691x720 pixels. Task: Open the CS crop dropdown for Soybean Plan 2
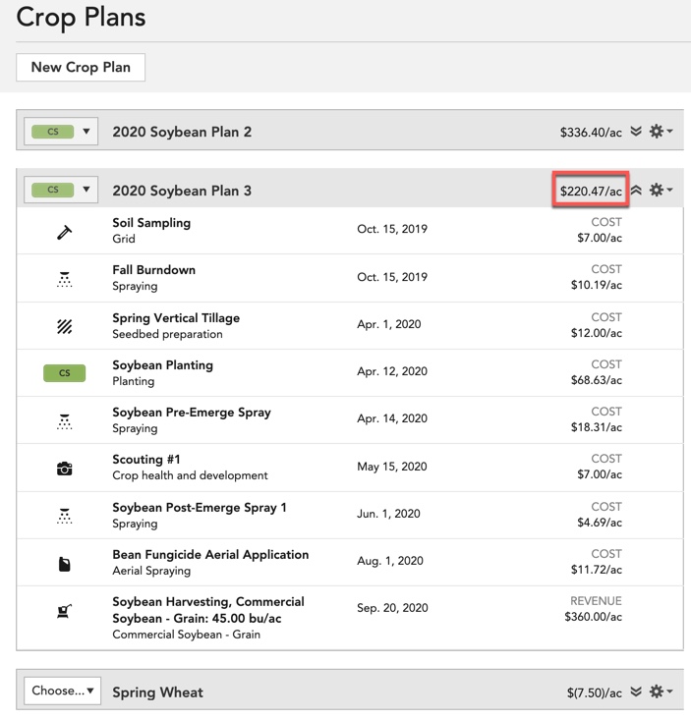click(x=61, y=132)
